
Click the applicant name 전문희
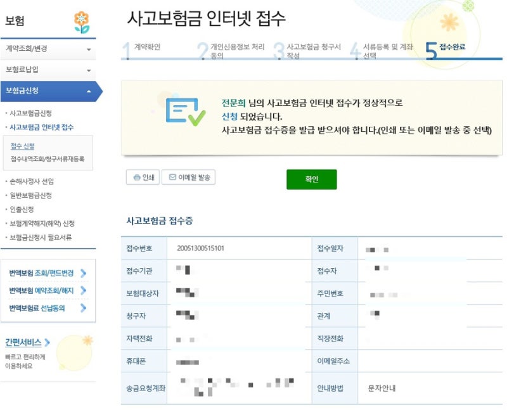point(233,103)
